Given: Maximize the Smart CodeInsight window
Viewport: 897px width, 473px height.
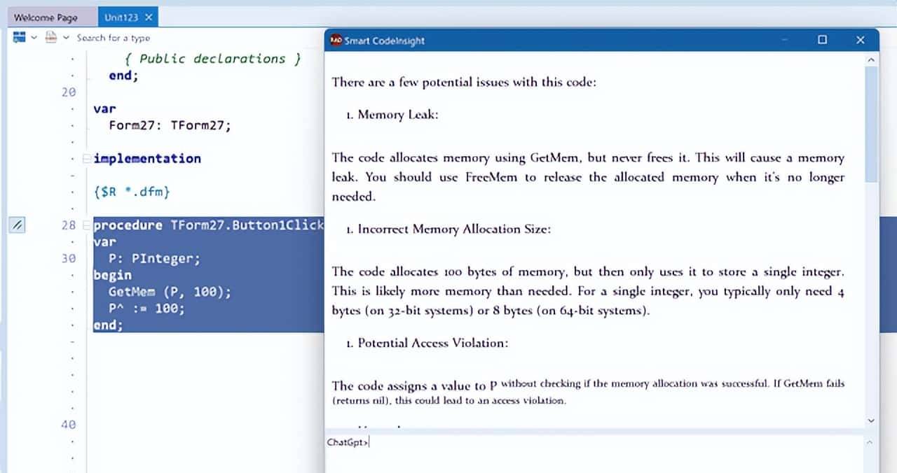Looking at the screenshot, I should (x=821, y=41).
